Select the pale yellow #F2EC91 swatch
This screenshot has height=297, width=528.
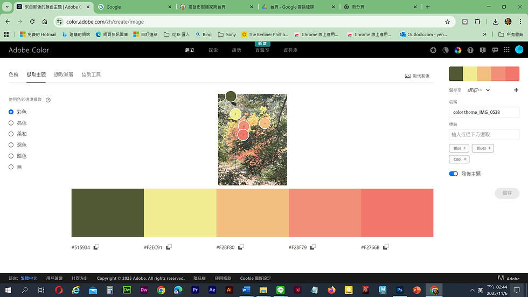tap(180, 212)
